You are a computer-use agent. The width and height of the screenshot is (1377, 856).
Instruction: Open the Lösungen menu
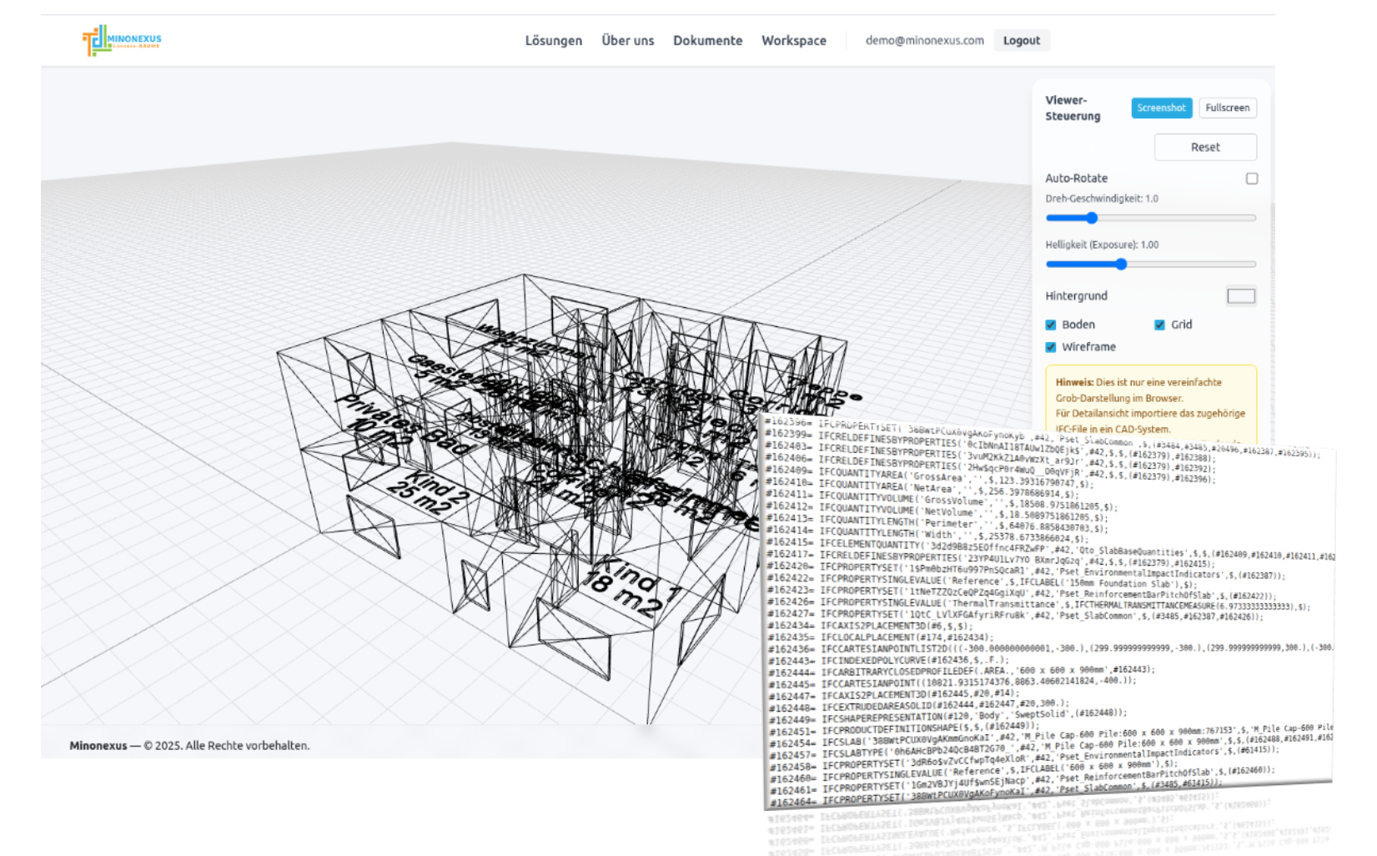[553, 40]
